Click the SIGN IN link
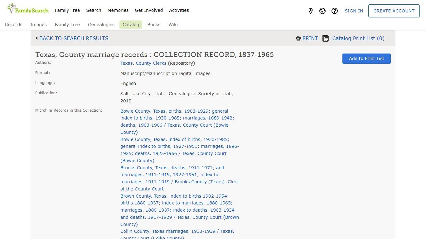 [x=354, y=11]
